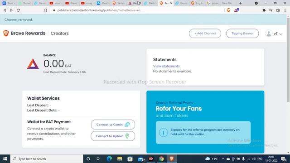Image resolution: width=290 pixels, height=163 pixels.
Task: Click the BAT triangle logo beside balance
Action: [33, 64]
